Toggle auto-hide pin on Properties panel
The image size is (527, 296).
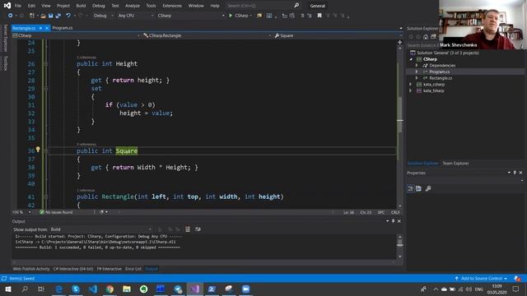click(x=515, y=173)
